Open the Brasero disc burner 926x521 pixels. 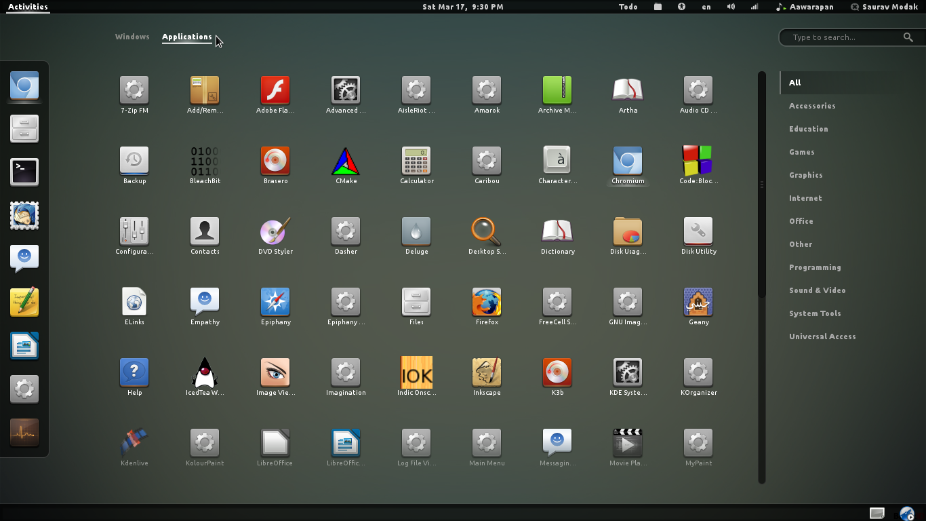(275, 161)
